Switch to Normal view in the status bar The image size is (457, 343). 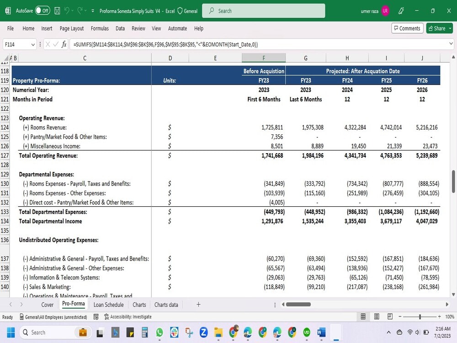point(362,316)
